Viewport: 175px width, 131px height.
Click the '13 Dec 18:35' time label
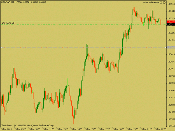pos(118,129)
